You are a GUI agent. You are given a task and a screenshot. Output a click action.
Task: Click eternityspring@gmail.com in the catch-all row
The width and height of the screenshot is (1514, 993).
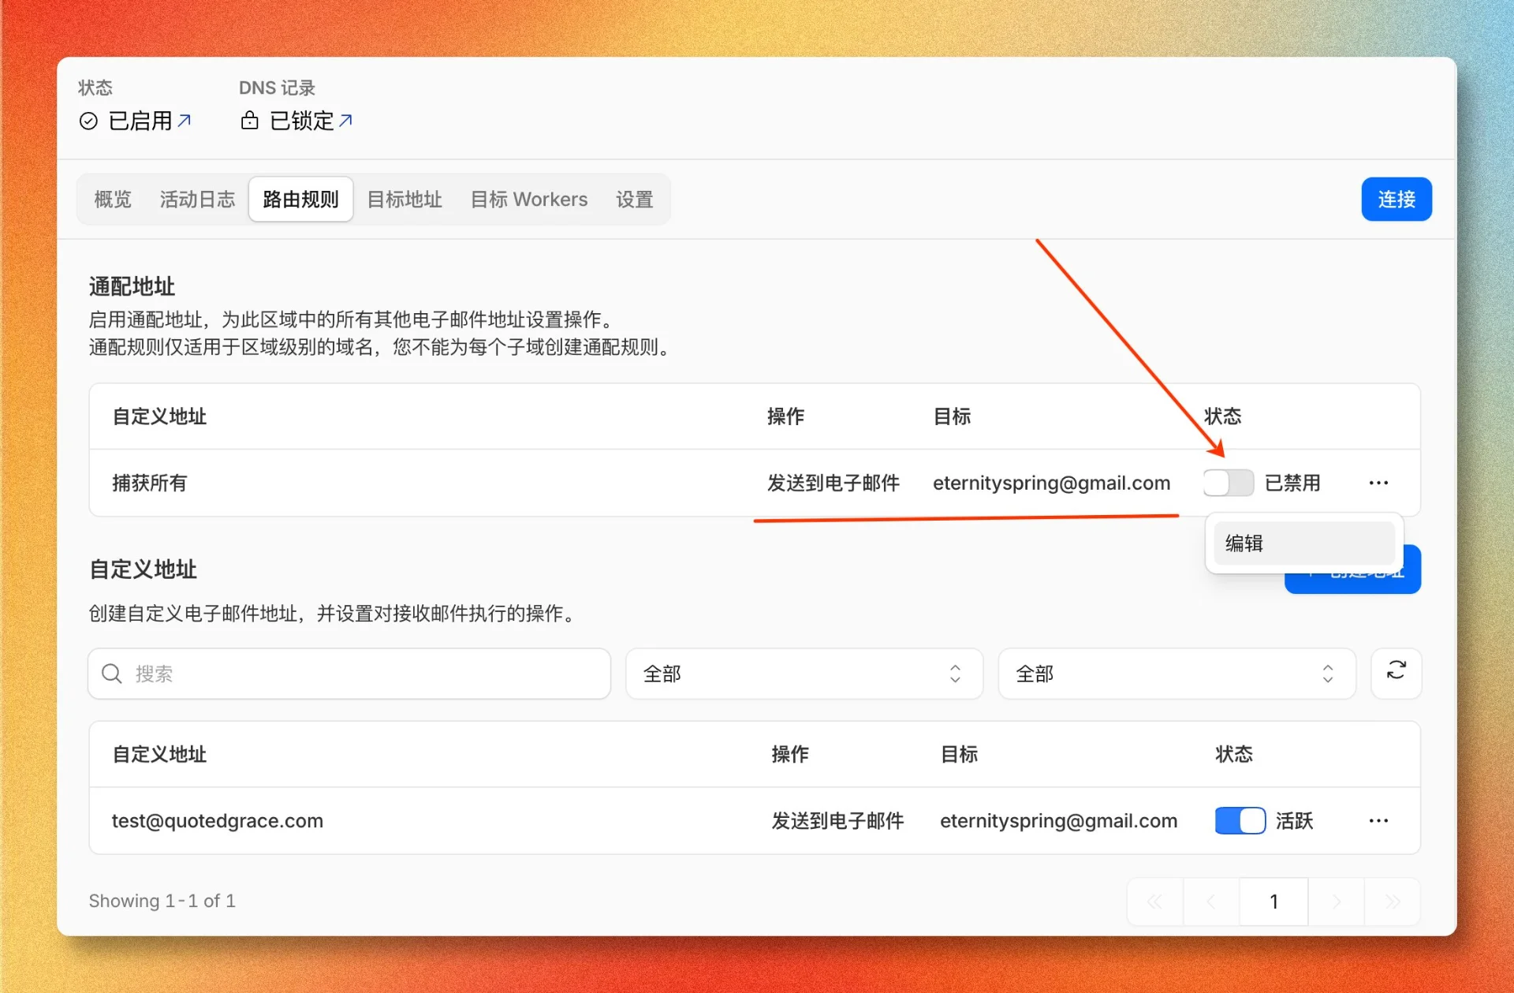pyautogui.click(x=1051, y=483)
